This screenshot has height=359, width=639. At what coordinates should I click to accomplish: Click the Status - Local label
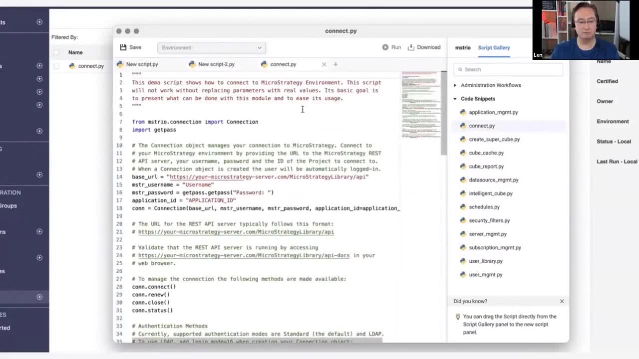click(x=614, y=142)
